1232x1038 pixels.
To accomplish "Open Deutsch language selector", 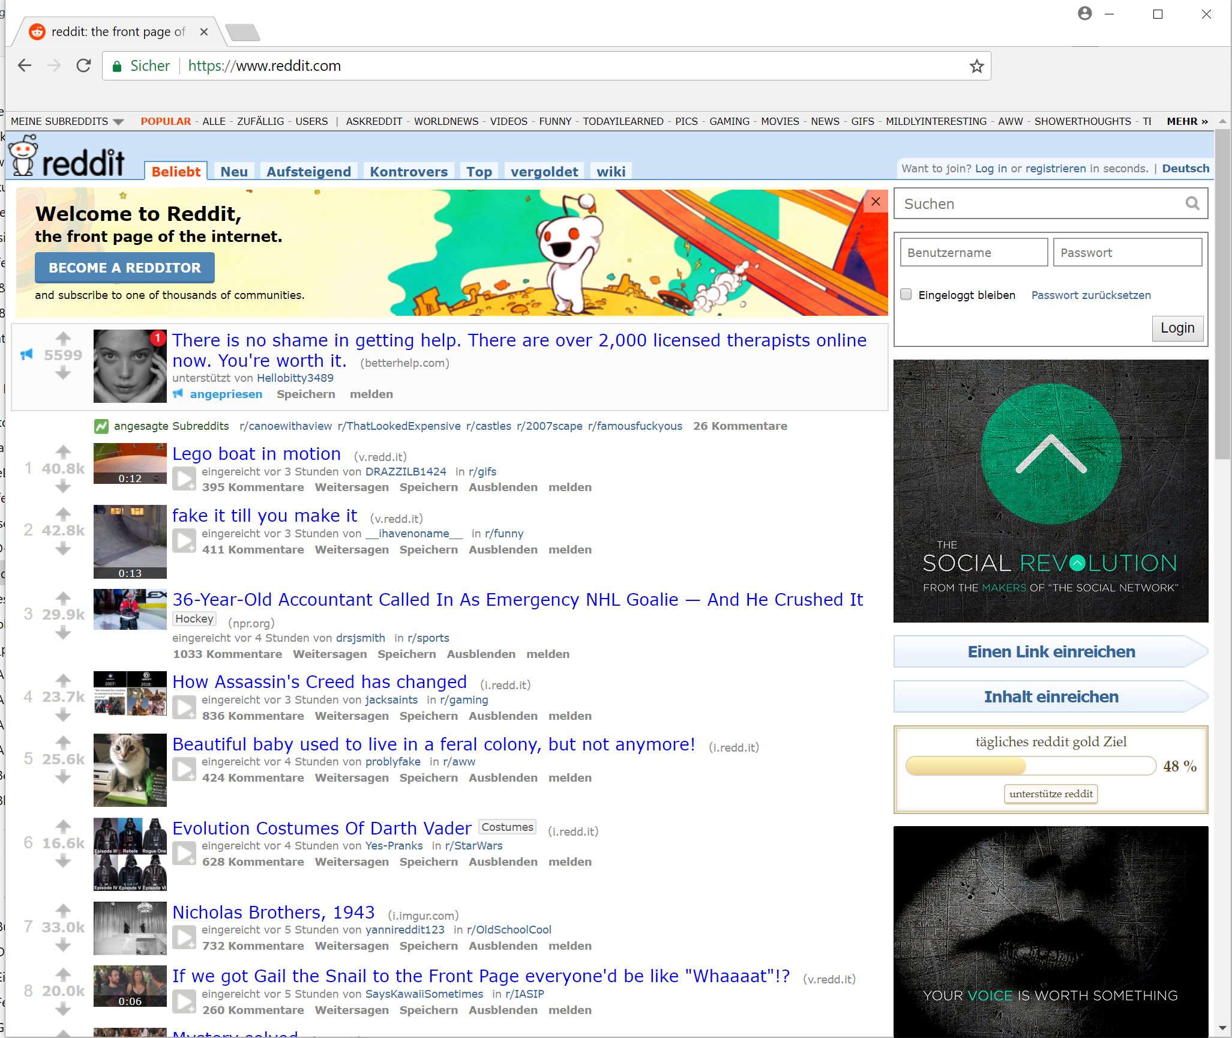I will click(1186, 169).
